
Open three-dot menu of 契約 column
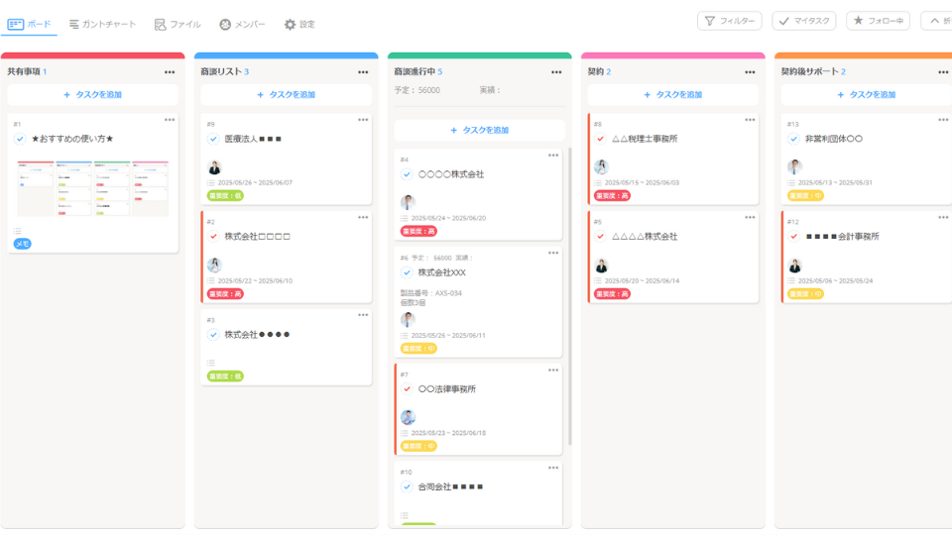click(750, 72)
